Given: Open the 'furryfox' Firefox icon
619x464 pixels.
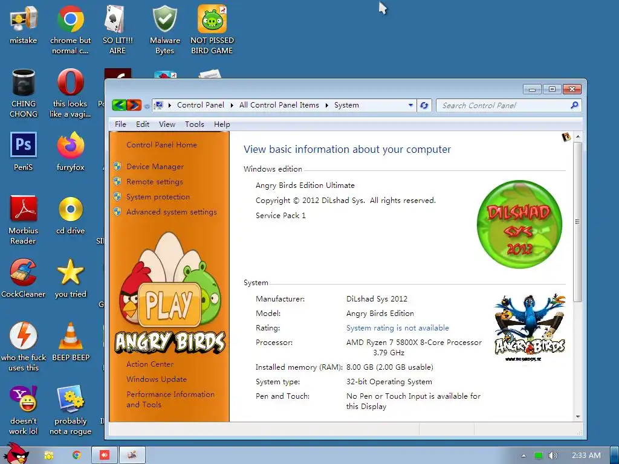Looking at the screenshot, I should 70,151.
